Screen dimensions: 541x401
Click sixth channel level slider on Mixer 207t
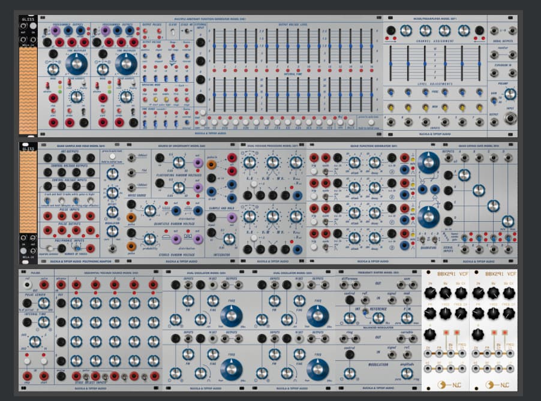click(x=479, y=64)
